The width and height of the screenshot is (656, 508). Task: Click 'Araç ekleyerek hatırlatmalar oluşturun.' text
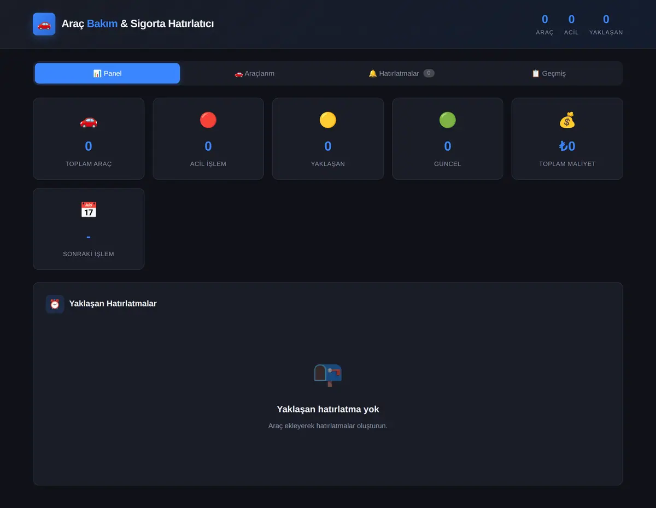[x=328, y=426]
